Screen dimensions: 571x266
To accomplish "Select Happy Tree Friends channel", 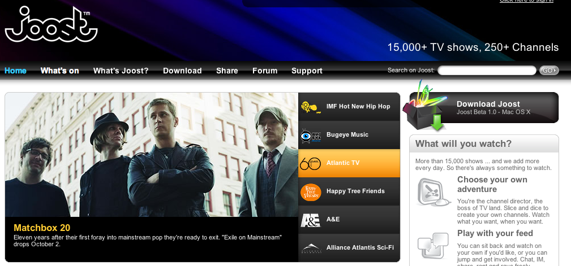I will click(349, 191).
